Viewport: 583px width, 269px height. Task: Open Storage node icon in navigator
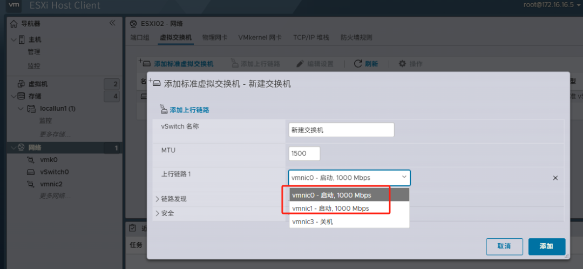[x=21, y=96]
